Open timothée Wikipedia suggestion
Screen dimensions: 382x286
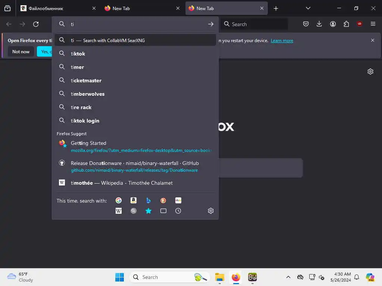point(135,183)
